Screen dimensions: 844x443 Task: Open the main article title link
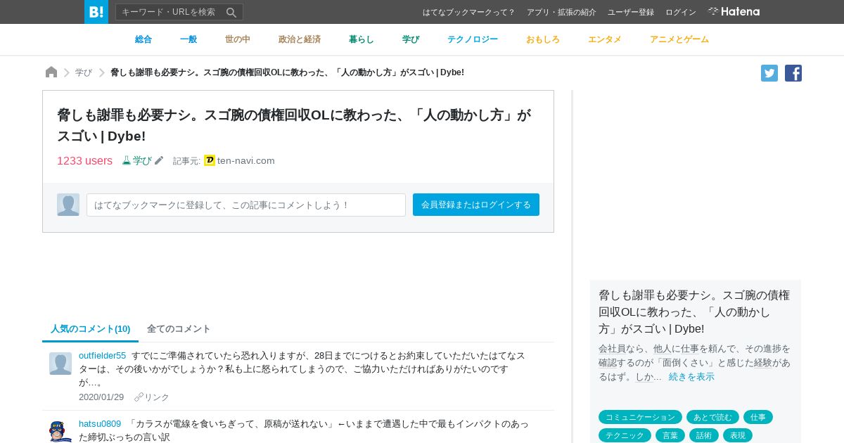click(x=294, y=125)
